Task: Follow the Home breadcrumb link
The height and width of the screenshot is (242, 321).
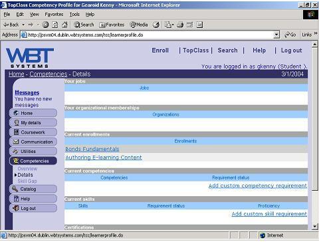Action: tap(17, 74)
